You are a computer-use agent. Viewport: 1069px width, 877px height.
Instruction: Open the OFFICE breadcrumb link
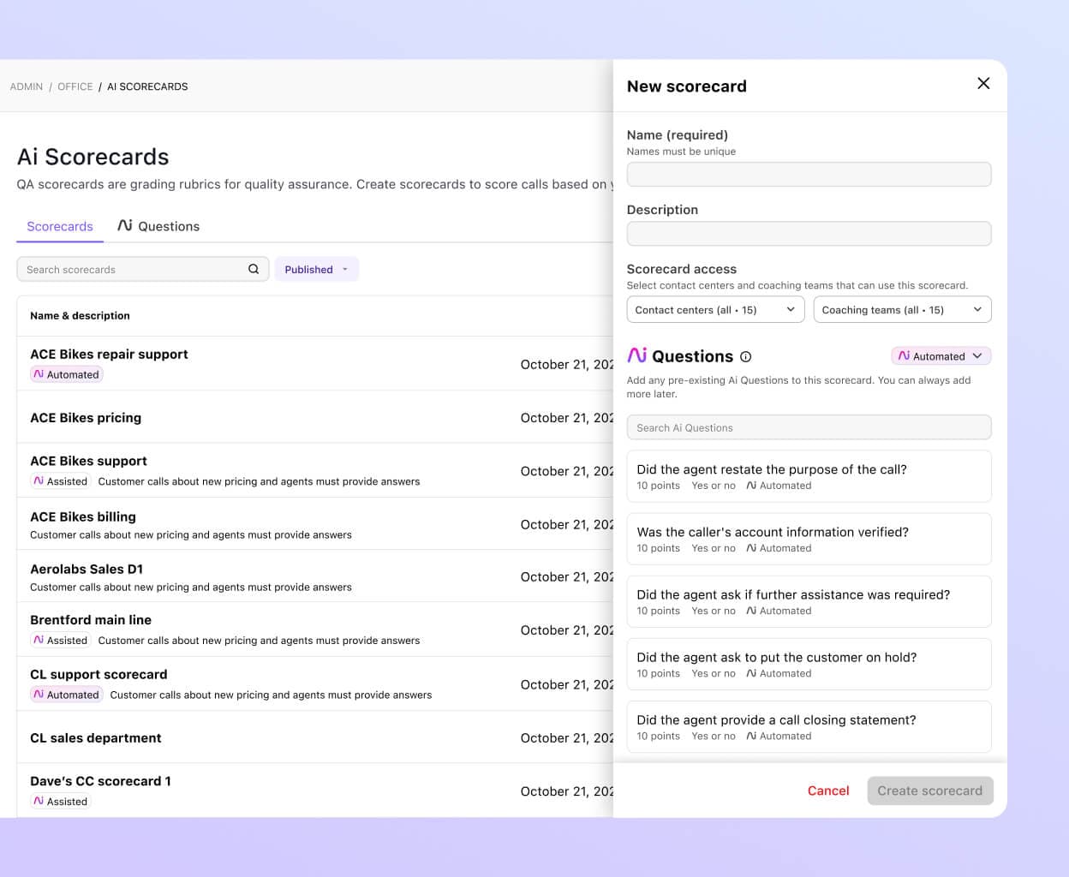75,86
